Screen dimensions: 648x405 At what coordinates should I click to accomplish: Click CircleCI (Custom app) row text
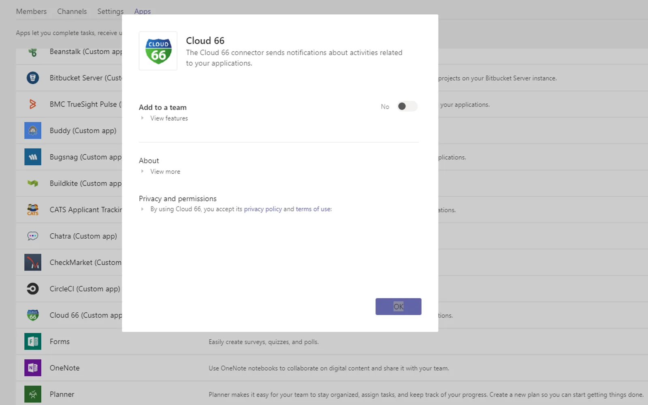click(x=85, y=289)
